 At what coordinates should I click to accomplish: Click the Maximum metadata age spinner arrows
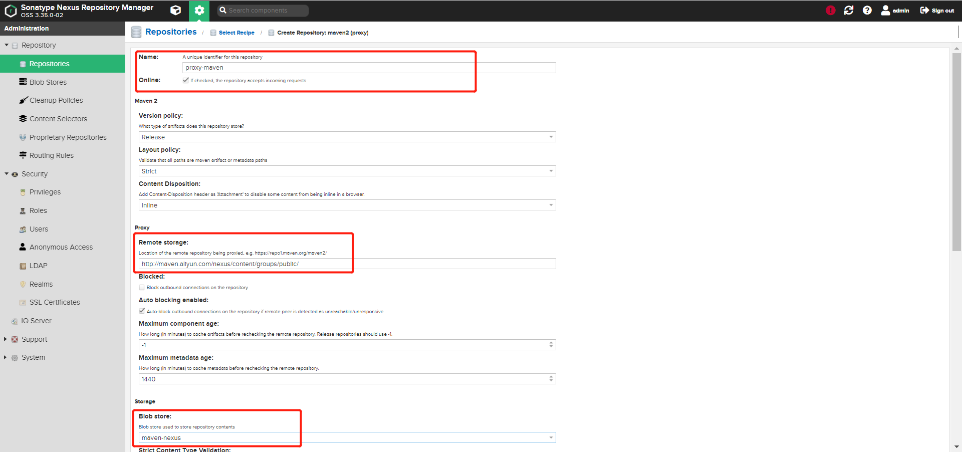coord(551,379)
